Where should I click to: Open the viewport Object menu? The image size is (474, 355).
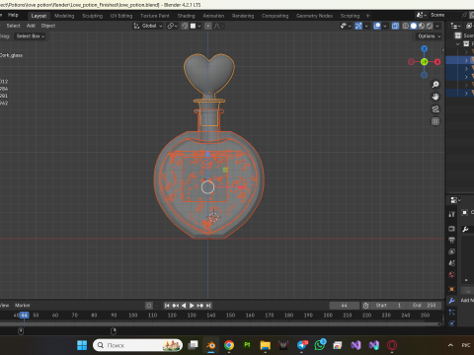click(x=48, y=26)
